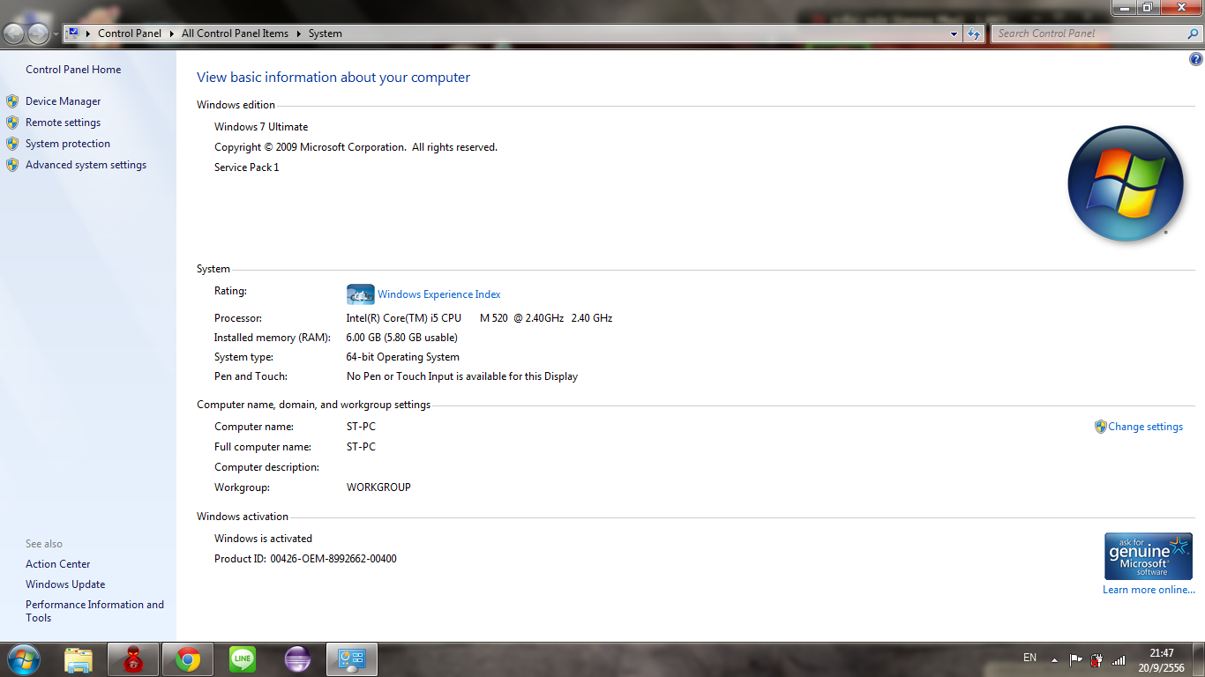Click the shield icon beside System protection
The image size is (1205, 677).
point(12,144)
